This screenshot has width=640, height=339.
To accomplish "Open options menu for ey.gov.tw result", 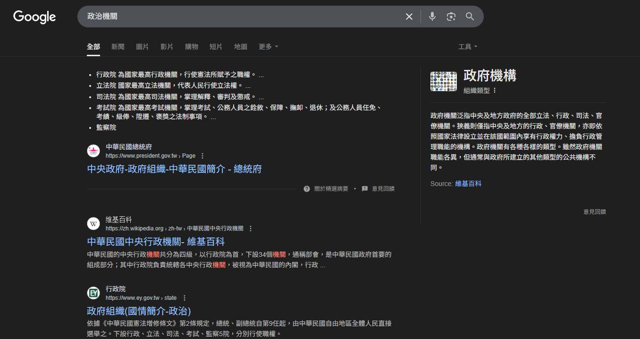I will coord(185,298).
